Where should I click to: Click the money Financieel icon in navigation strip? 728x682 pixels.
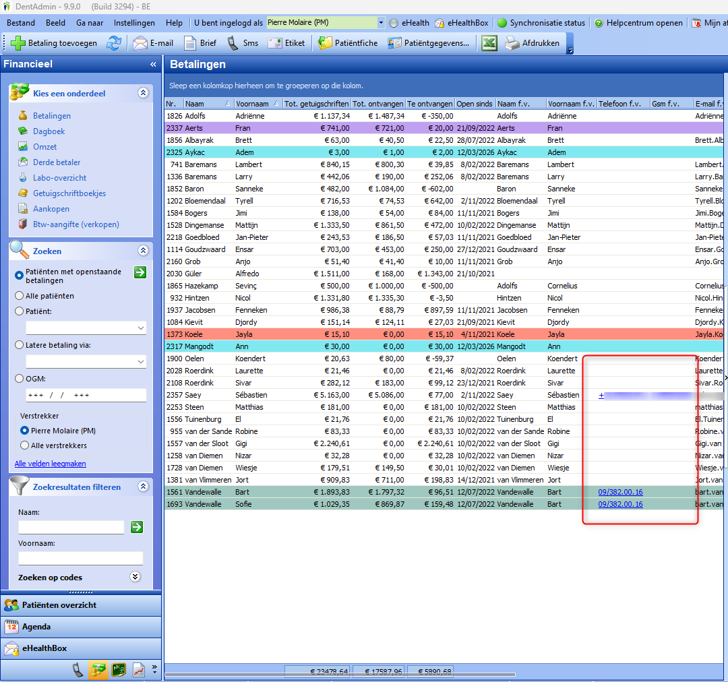(x=98, y=670)
